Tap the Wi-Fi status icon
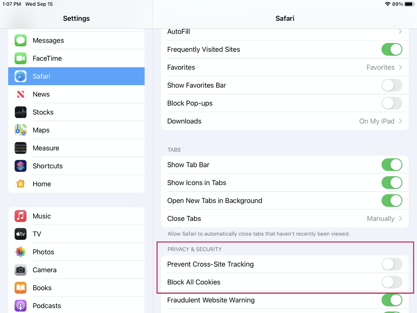Image resolution: width=417 pixels, height=313 pixels. pyautogui.click(x=388, y=4)
